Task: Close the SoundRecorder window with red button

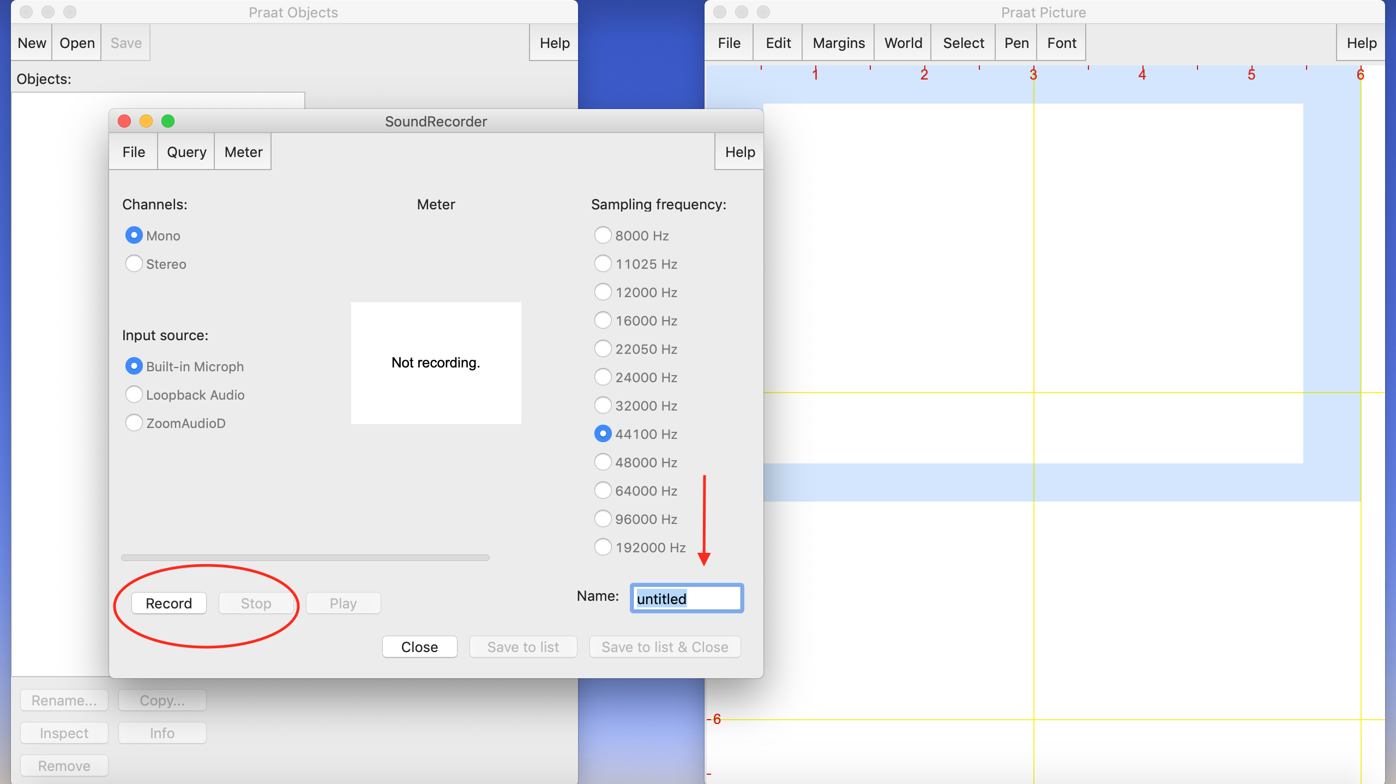Action: (x=124, y=121)
